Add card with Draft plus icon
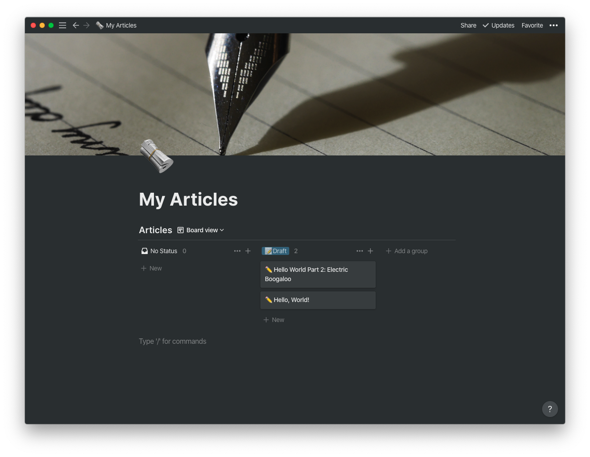Viewport: 590px width, 457px height. pos(370,251)
